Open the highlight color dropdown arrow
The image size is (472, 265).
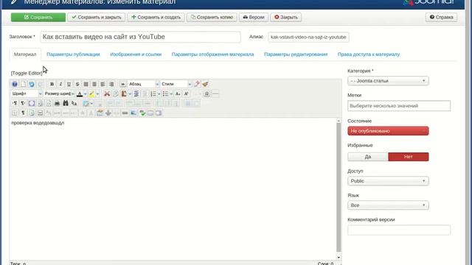(97, 93)
